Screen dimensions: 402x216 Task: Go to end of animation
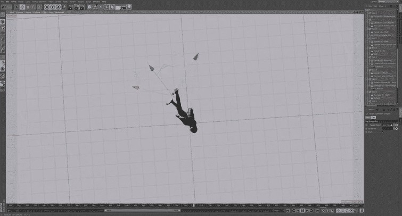point(317,211)
